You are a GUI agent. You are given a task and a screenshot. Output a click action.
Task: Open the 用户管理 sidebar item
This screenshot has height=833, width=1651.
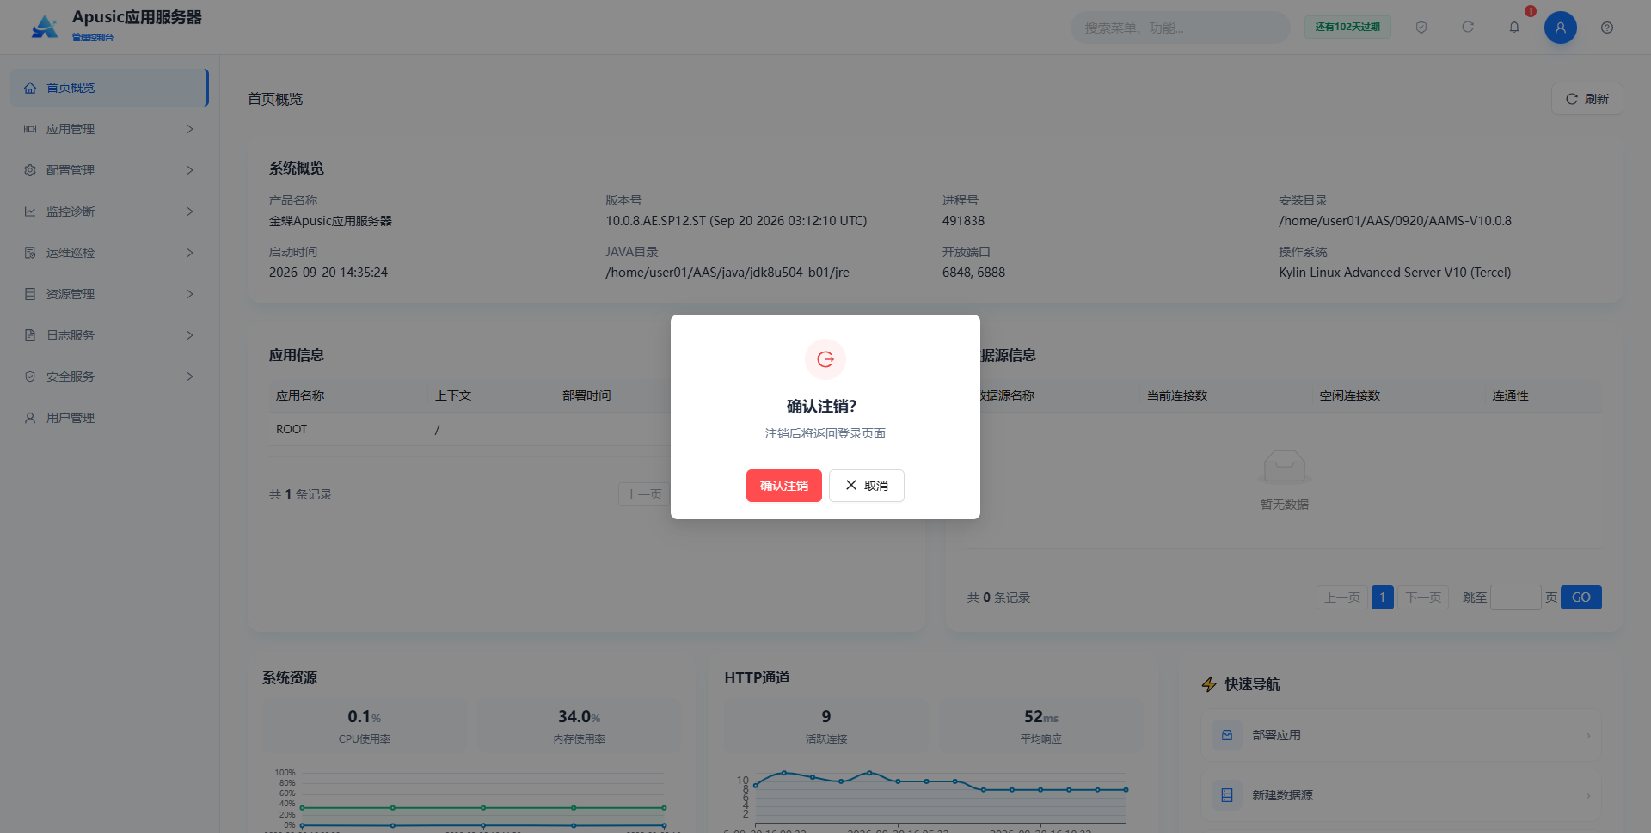tap(109, 418)
